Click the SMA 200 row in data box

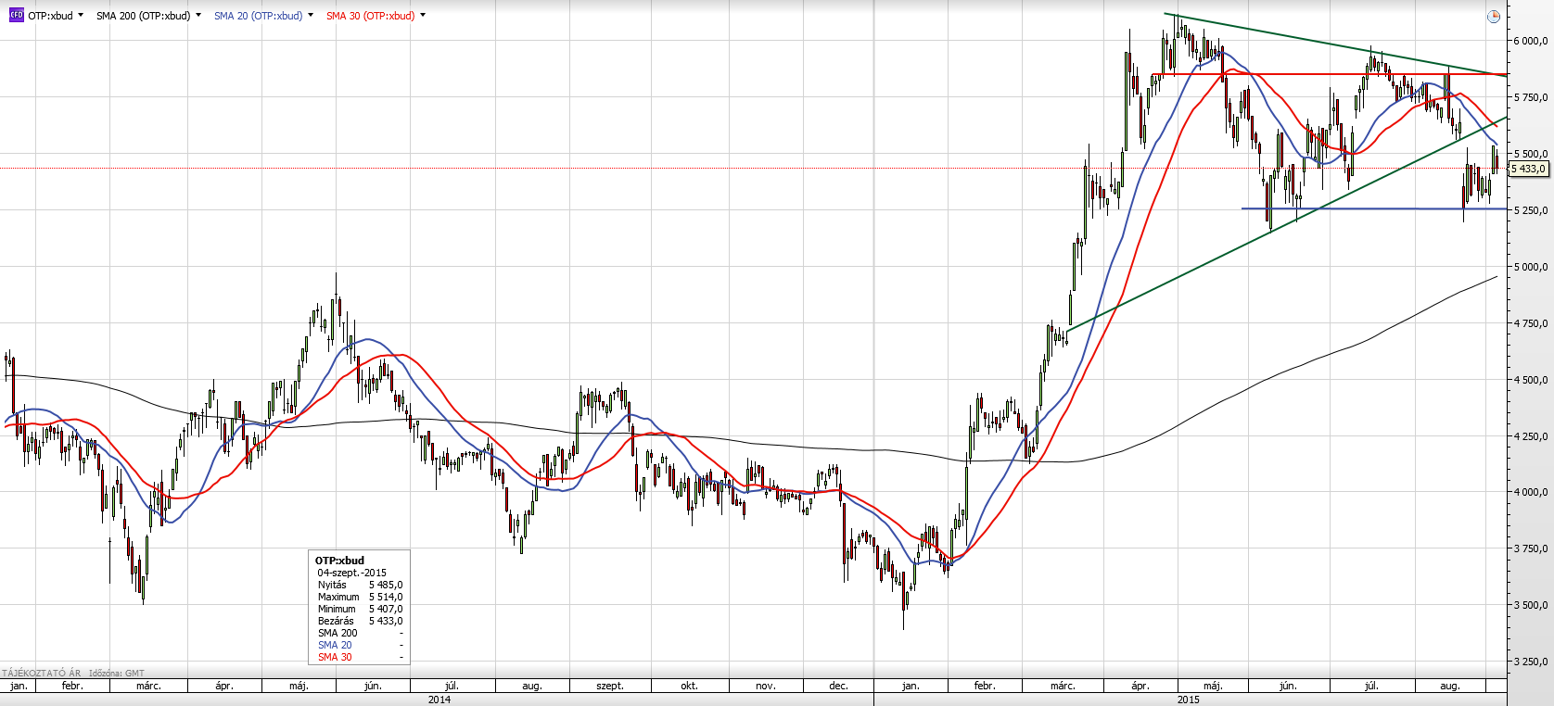(360, 633)
